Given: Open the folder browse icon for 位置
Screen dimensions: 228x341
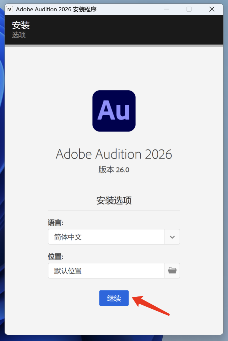Looking at the screenshot, I should click(172, 270).
